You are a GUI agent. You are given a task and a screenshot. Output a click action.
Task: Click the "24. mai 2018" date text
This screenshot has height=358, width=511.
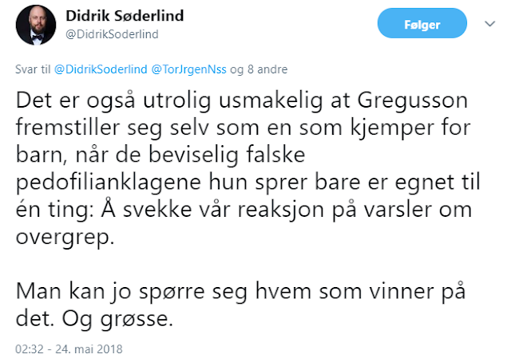pos(89,349)
